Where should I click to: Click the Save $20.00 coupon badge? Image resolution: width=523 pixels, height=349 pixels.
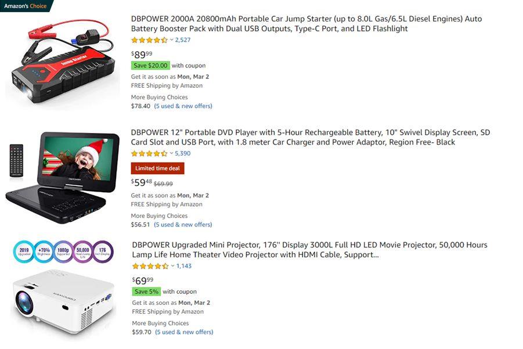point(150,66)
